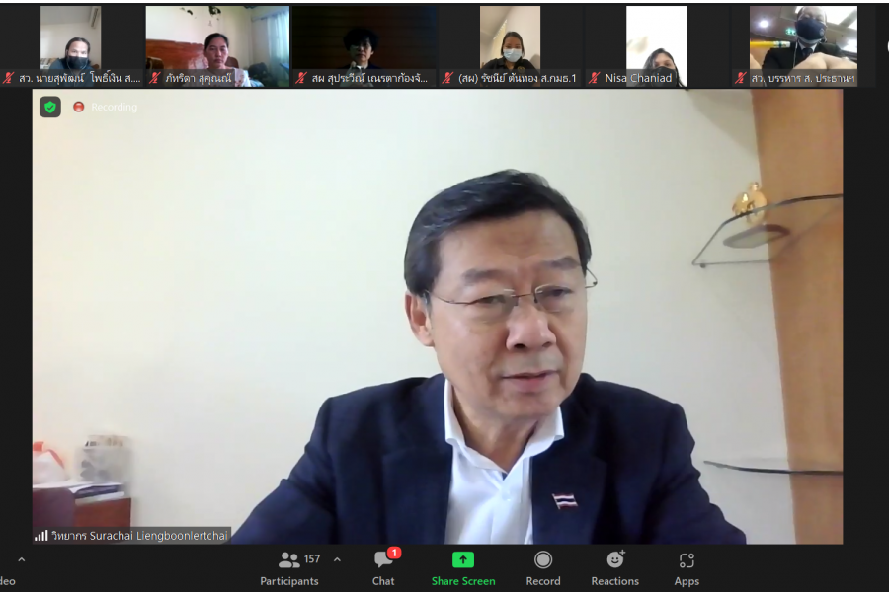
Task: Select the Nisa Chaniad video thumbnail
Action: pos(656,39)
